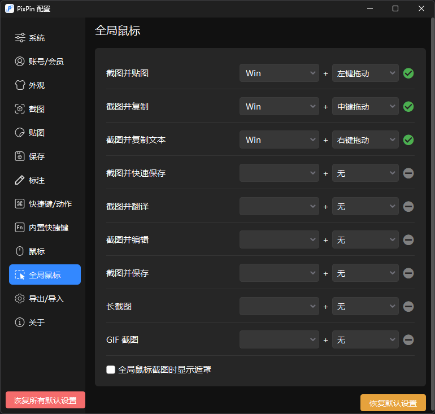
Task: Click the 标注 pencil icon
Action: tap(20, 180)
